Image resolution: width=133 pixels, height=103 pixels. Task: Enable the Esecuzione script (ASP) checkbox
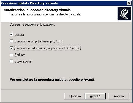tap(11, 41)
